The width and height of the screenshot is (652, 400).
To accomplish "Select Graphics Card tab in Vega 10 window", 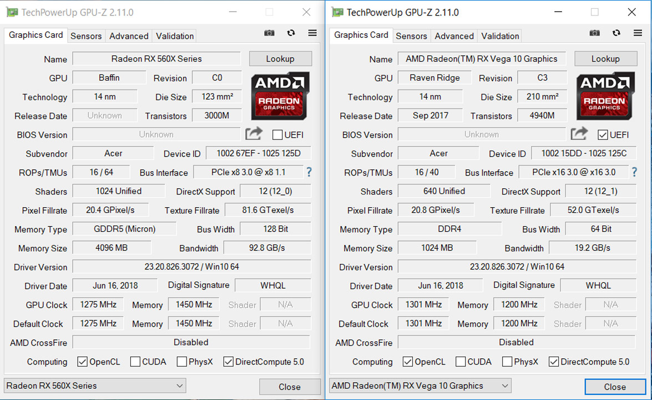I will tap(361, 35).
